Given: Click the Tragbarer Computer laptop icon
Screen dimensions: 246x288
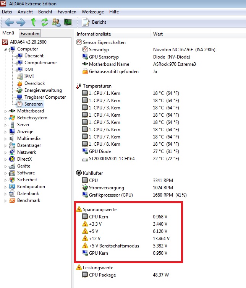Looking at the screenshot, I should [19, 97].
